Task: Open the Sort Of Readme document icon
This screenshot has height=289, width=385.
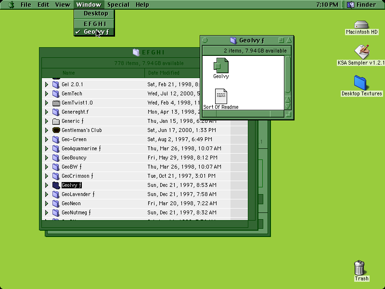Action: pos(221,96)
